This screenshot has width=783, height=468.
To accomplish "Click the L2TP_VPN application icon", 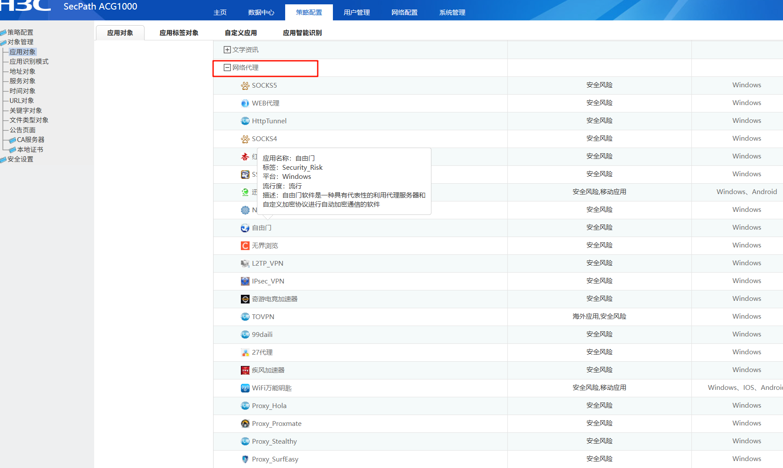I will click(245, 264).
